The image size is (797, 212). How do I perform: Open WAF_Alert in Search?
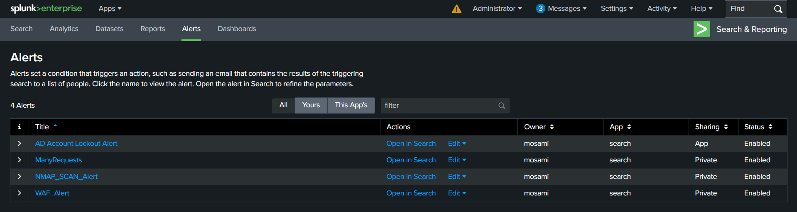pyautogui.click(x=411, y=193)
